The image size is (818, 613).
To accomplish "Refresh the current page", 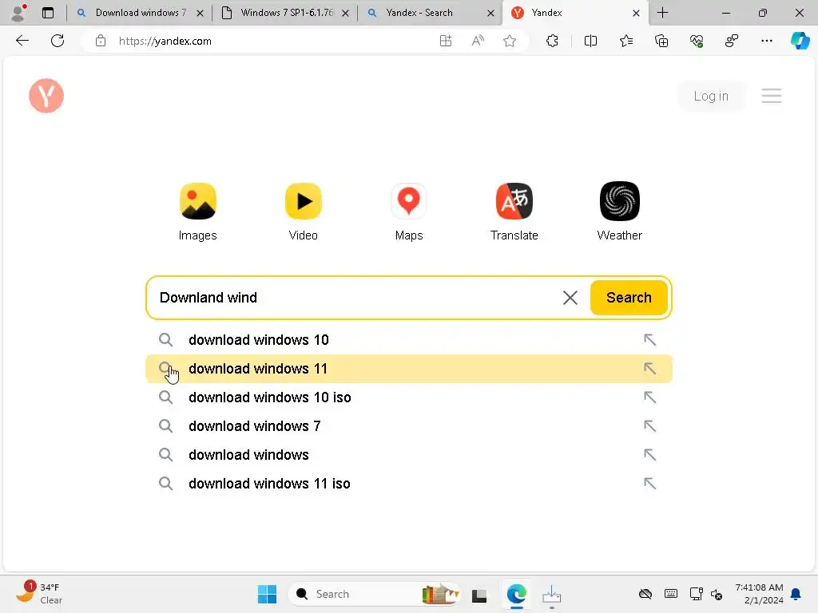I will [58, 41].
